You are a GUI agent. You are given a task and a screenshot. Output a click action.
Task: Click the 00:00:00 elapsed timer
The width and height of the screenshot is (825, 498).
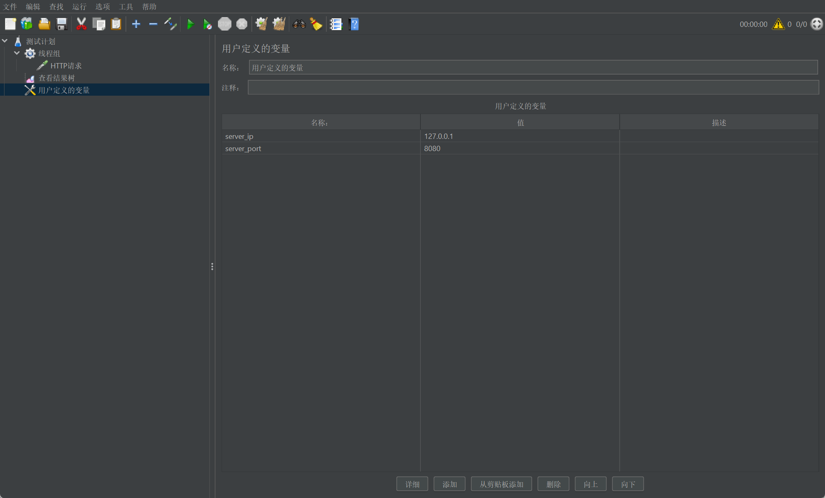[x=753, y=24]
